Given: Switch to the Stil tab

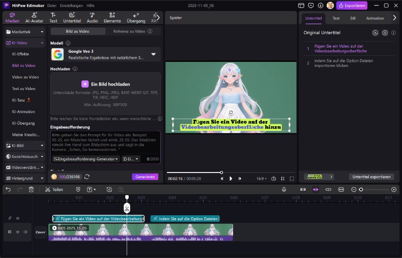Looking at the screenshot, I should 353,18.
